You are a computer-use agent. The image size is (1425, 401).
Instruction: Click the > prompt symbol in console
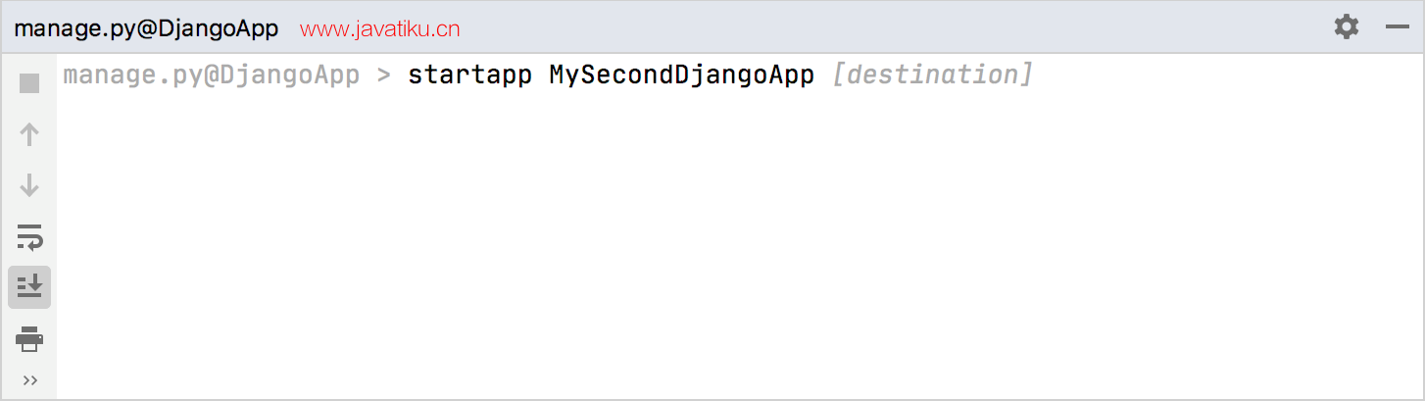click(384, 75)
